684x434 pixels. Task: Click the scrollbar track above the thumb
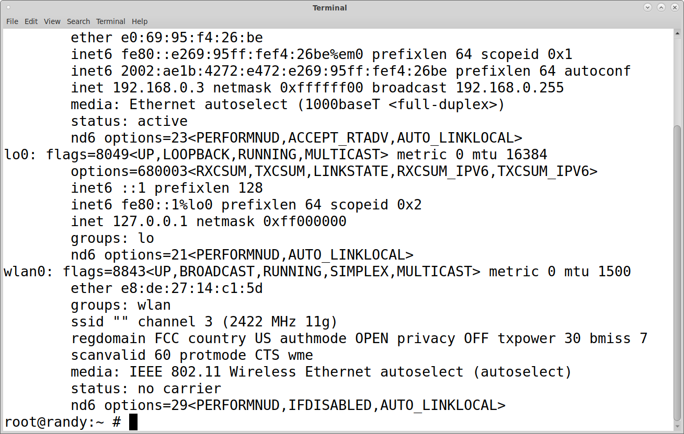pos(678,78)
